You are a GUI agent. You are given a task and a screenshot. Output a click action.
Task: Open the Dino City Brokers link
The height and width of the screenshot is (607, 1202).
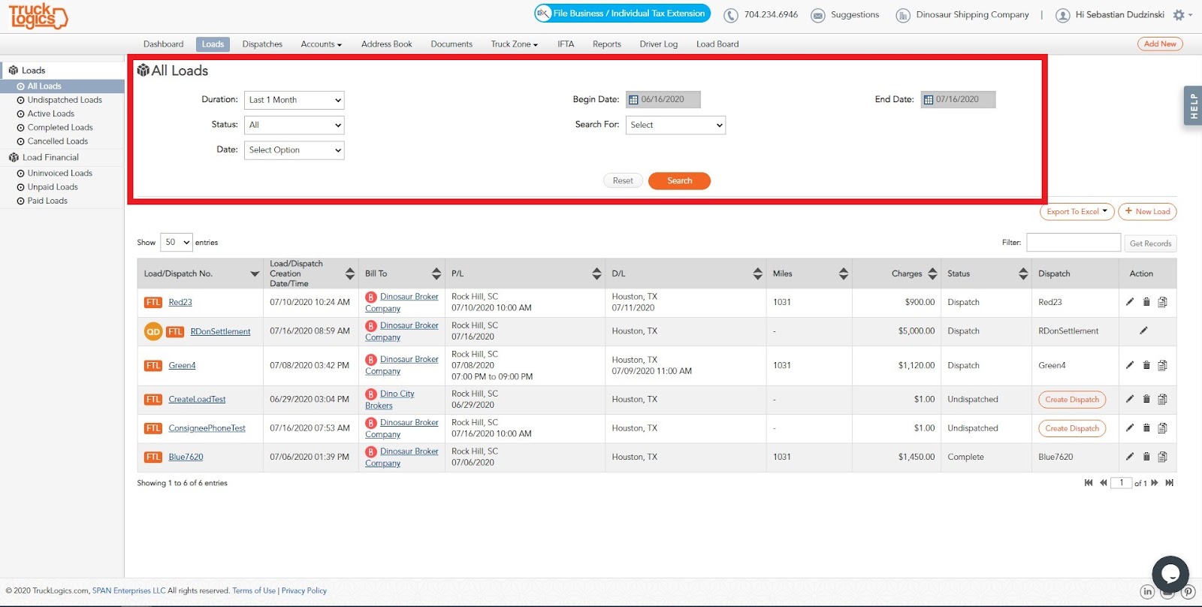click(x=389, y=400)
